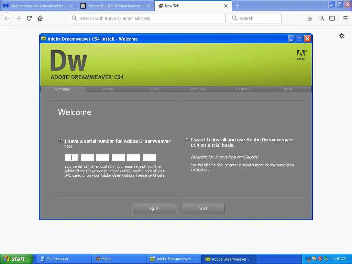
Task: Click the sixth serial number field
Action: (149, 157)
